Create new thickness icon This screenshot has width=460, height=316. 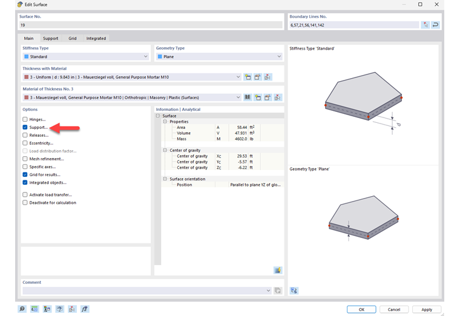click(x=248, y=77)
